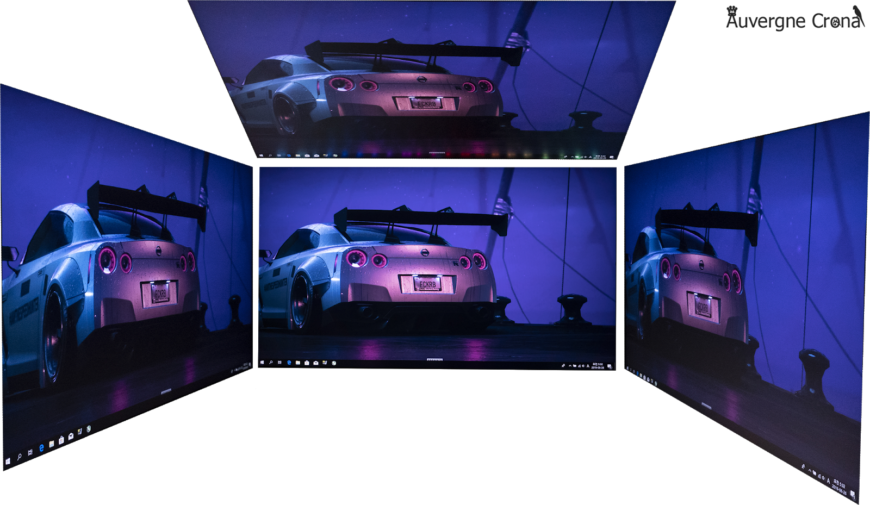Open the Start menu in the left-angled screen view
This screenshot has height=505, width=870.
pyautogui.click(x=8, y=462)
